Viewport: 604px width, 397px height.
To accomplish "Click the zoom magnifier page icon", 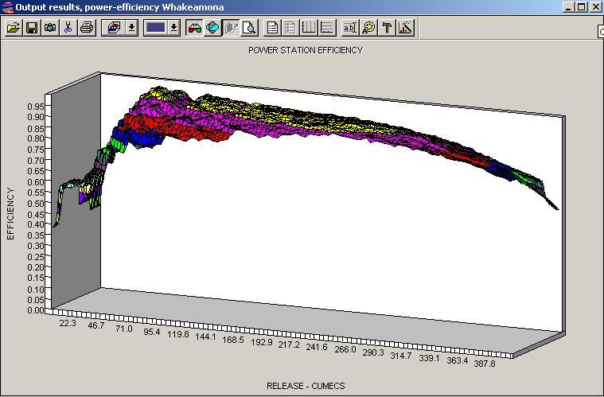I will tap(250, 28).
